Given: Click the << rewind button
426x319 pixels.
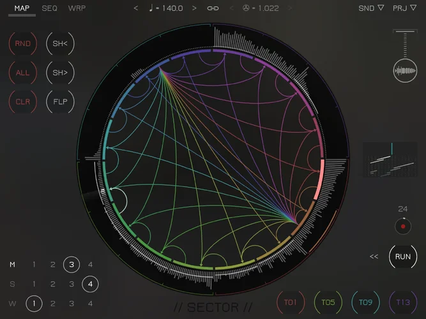Looking at the screenshot, I should tap(374, 256).
